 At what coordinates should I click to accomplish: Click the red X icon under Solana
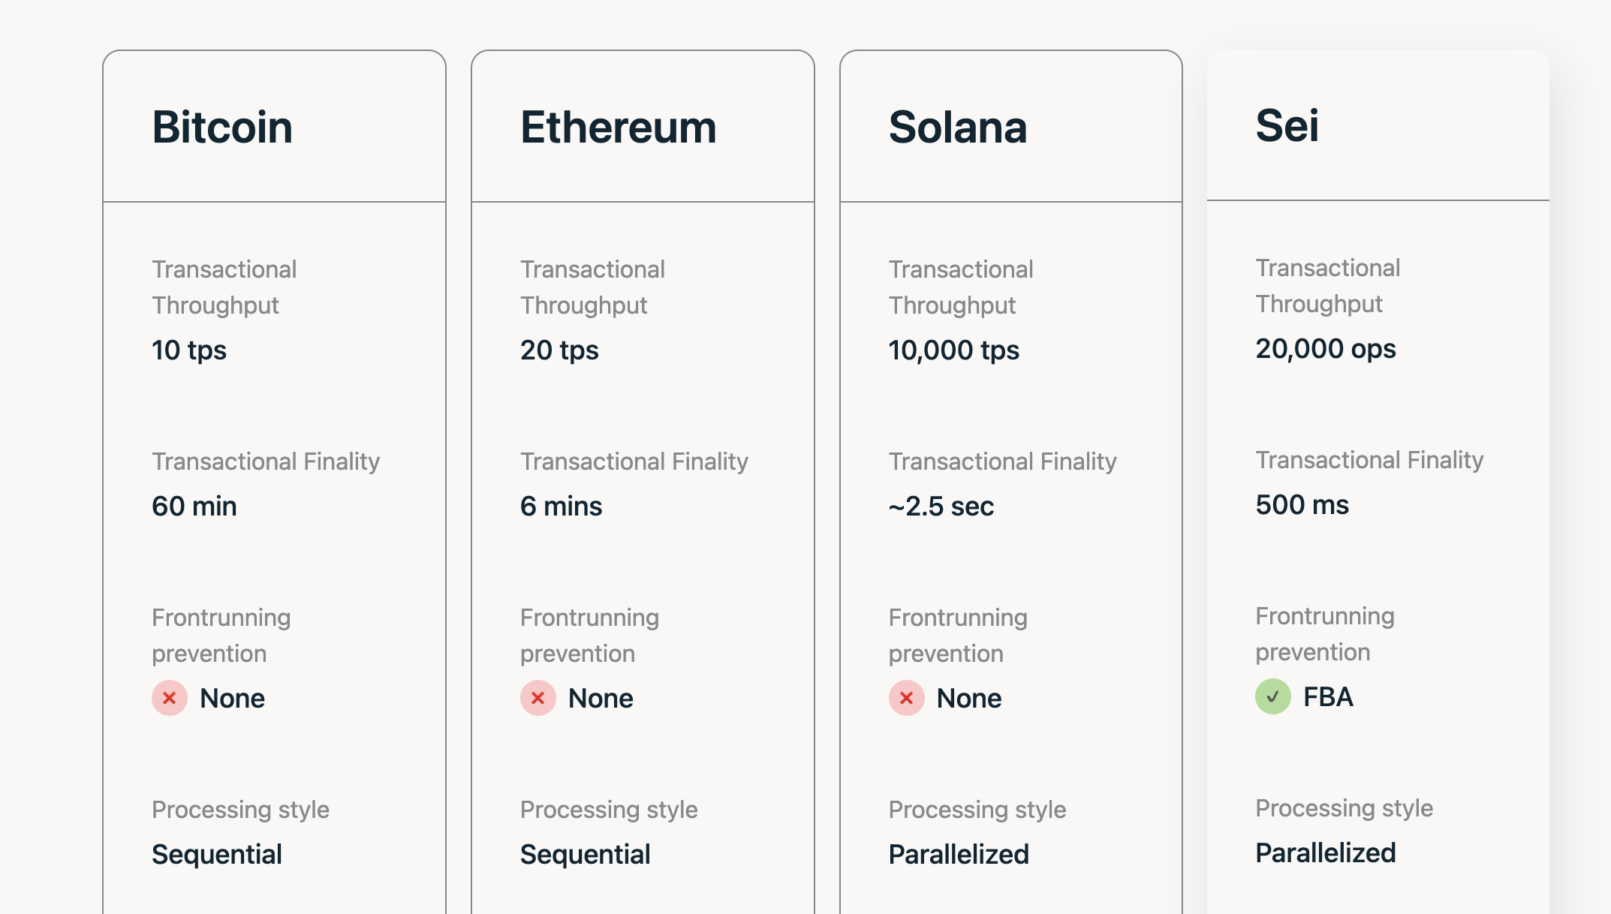tap(907, 698)
